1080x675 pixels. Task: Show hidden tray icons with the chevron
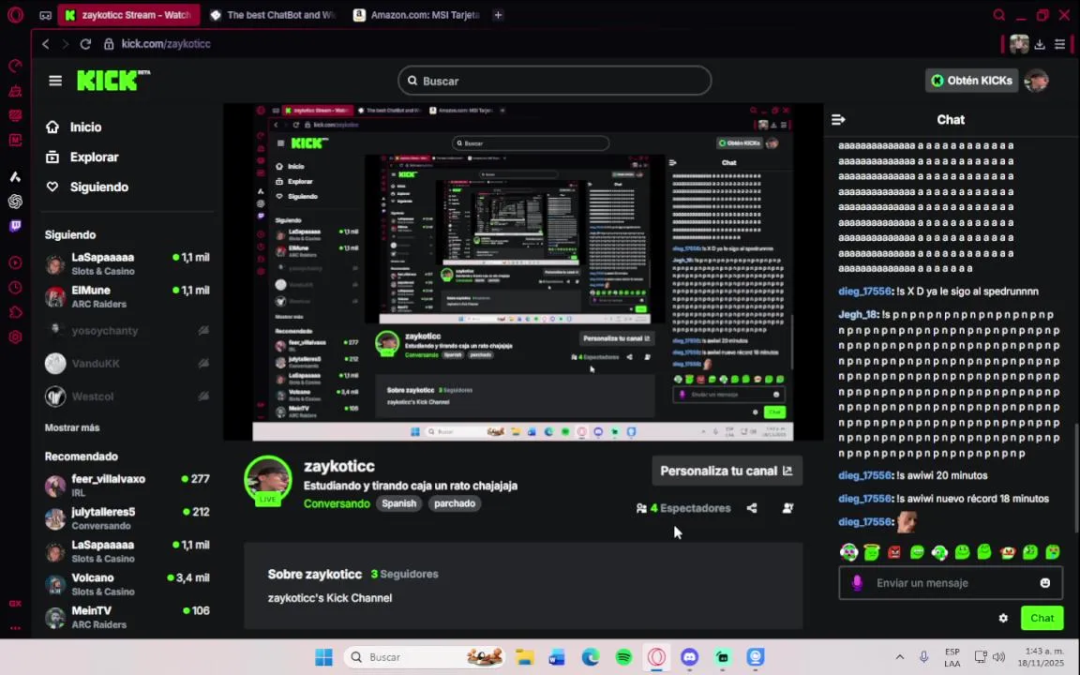[x=900, y=657]
